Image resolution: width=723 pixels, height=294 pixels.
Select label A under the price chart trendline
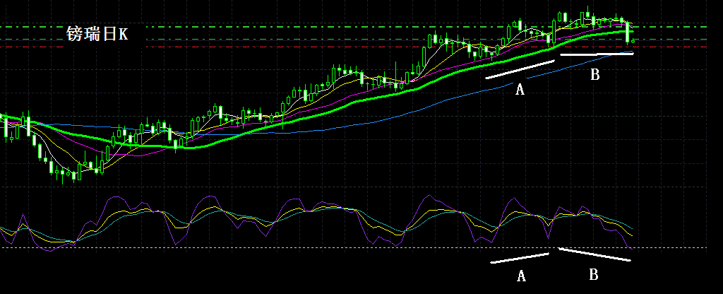[x=520, y=90]
